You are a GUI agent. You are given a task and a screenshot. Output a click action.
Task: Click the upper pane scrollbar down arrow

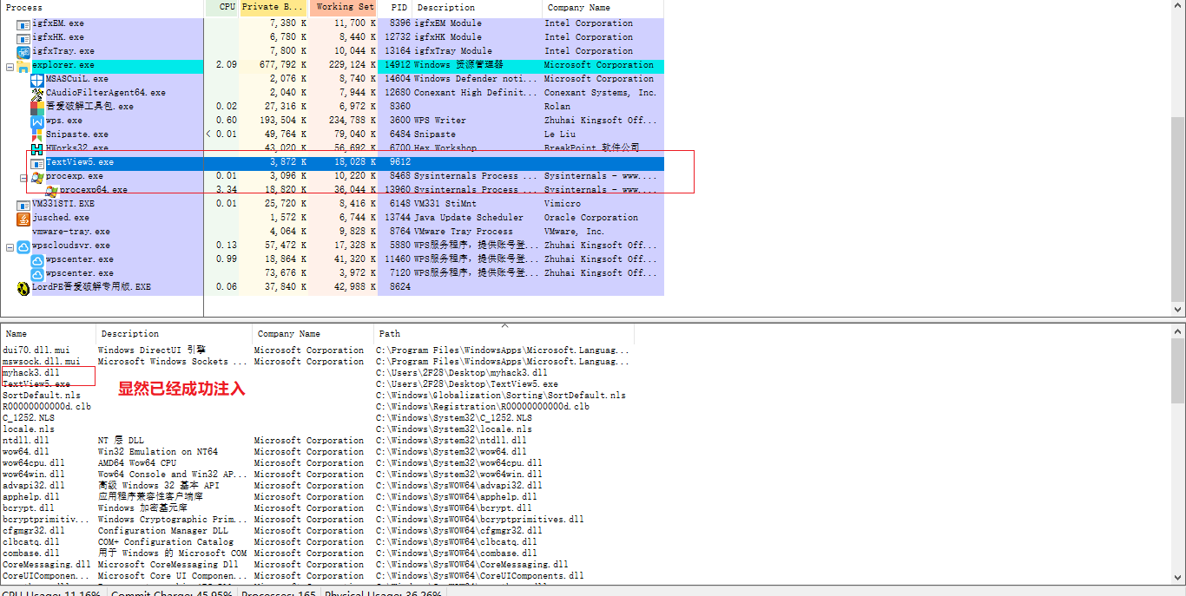[1178, 309]
